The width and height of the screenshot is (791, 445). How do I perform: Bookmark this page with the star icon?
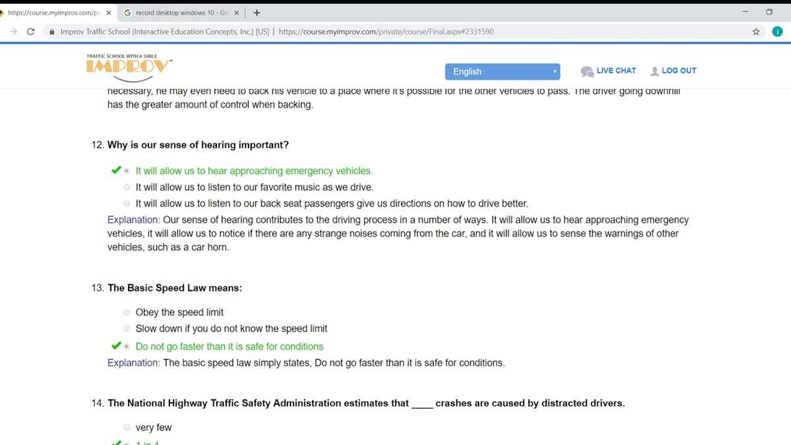(756, 31)
